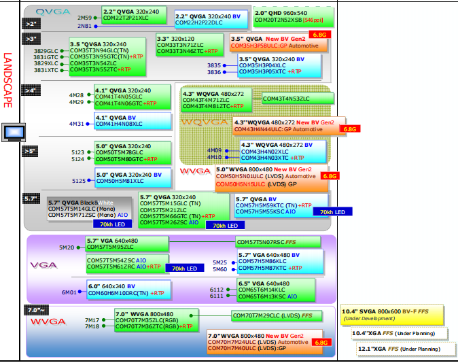Click the 2M59 code label
Viewport: 458px width, 363px height.
(x=84, y=18)
